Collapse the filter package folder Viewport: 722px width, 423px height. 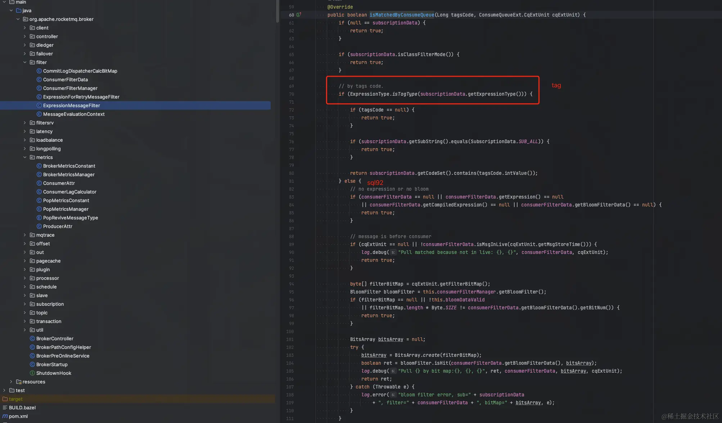25,62
